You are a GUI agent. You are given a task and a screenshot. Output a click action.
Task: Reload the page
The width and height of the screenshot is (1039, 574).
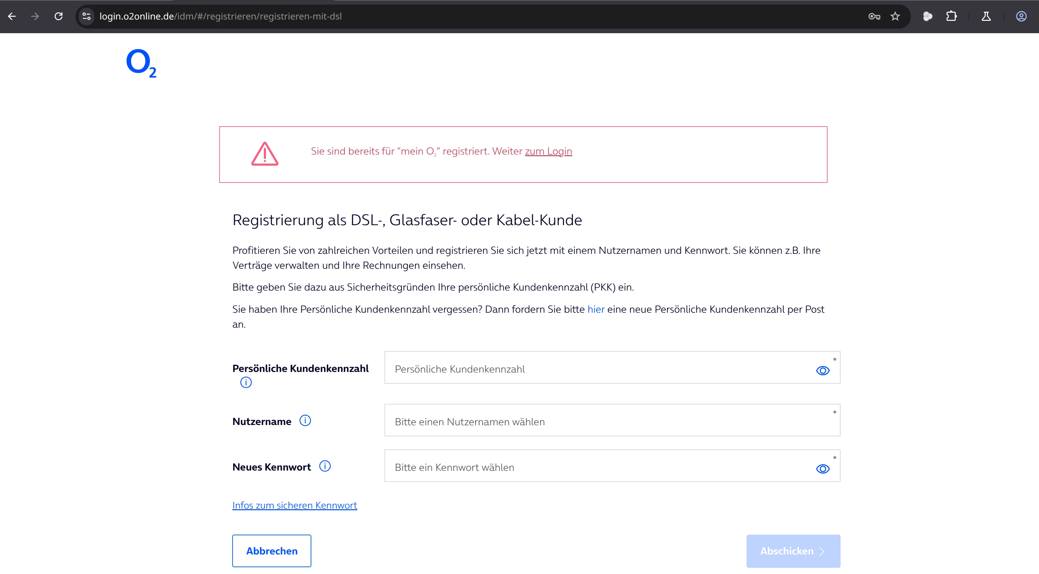click(x=59, y=17)
